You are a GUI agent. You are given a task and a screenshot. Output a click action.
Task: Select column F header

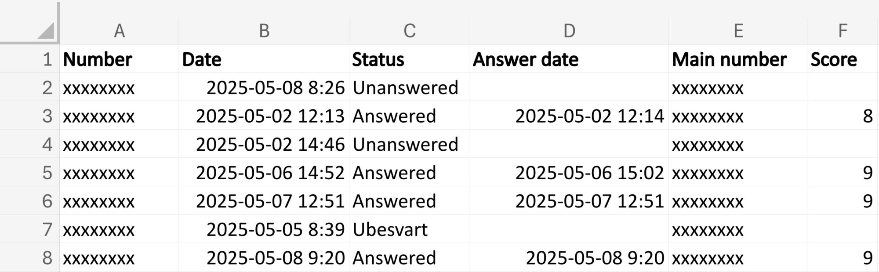[843, 31]
